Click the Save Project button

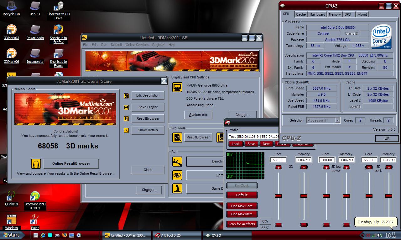(148, 107)
